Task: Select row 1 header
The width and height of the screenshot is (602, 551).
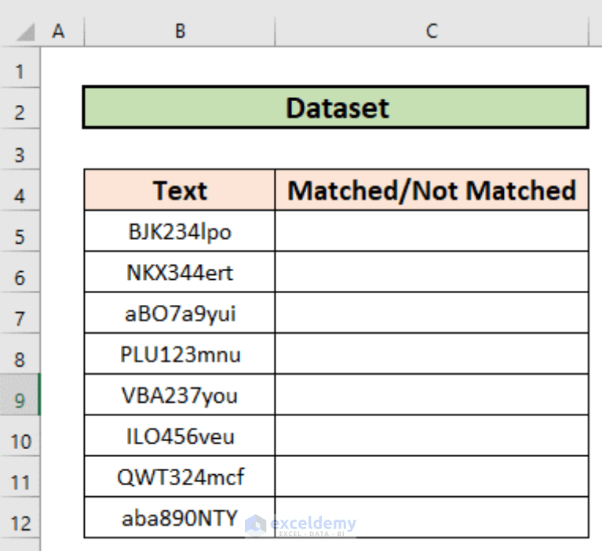Action: pos(20,67)
